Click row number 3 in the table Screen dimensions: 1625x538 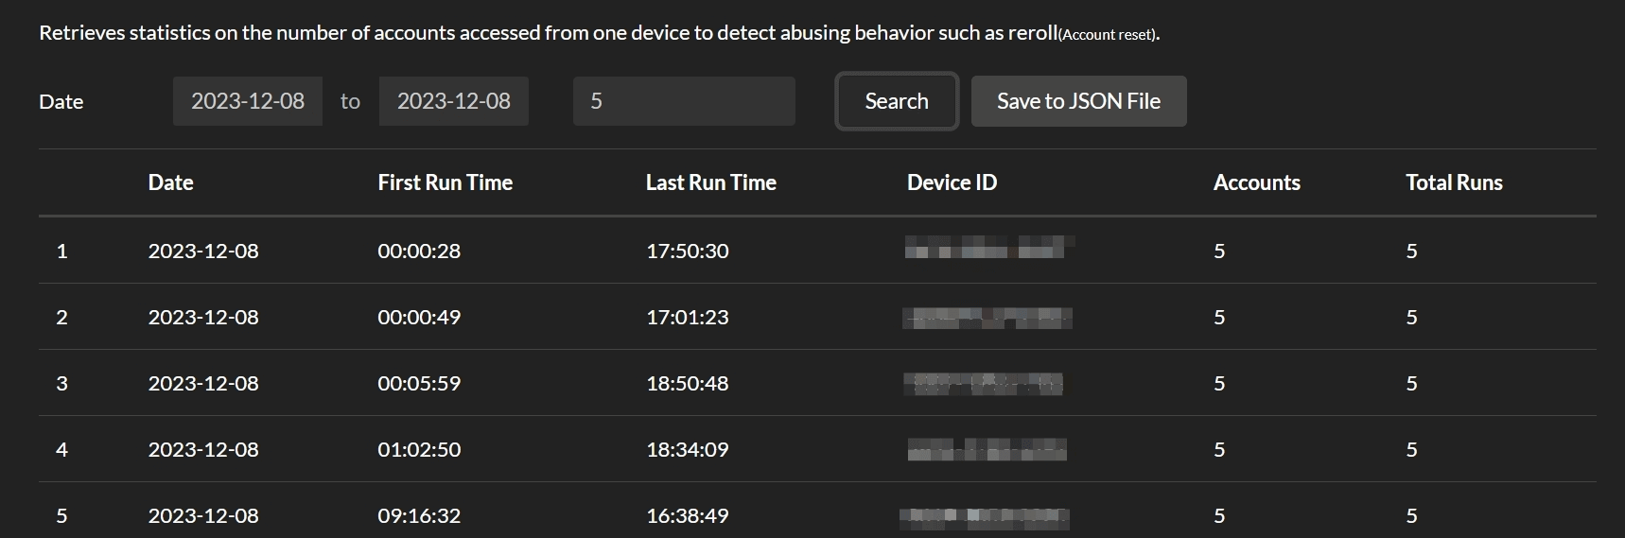[x=62, y=383]
